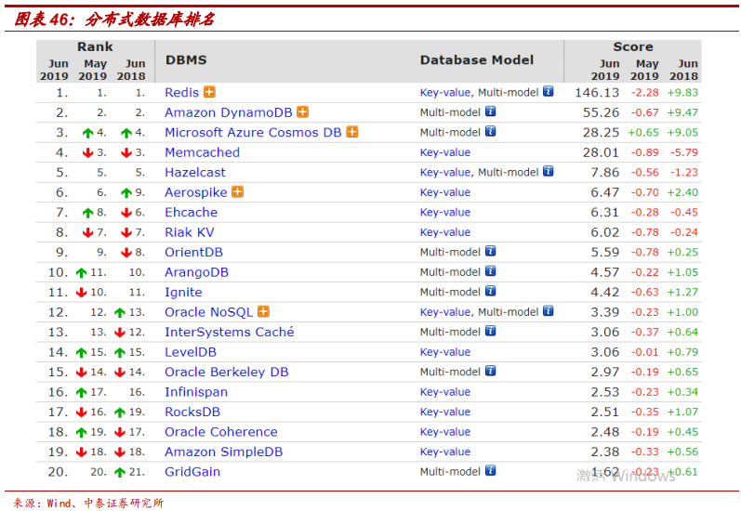Open the Ignite link
741x511 pixels.
tap(183, 292)
